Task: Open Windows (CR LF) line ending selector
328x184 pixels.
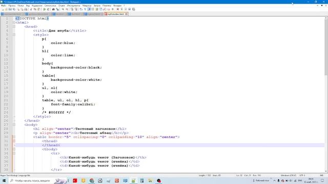Action: (x=288, y=175)
